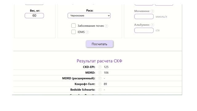
Task: Click the CKD-EPI result value 125
Action: 106,67
